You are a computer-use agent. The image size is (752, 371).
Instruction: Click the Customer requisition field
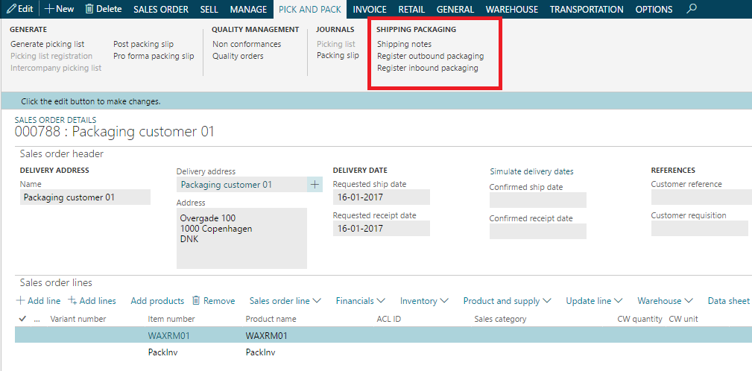click(701, 228)
